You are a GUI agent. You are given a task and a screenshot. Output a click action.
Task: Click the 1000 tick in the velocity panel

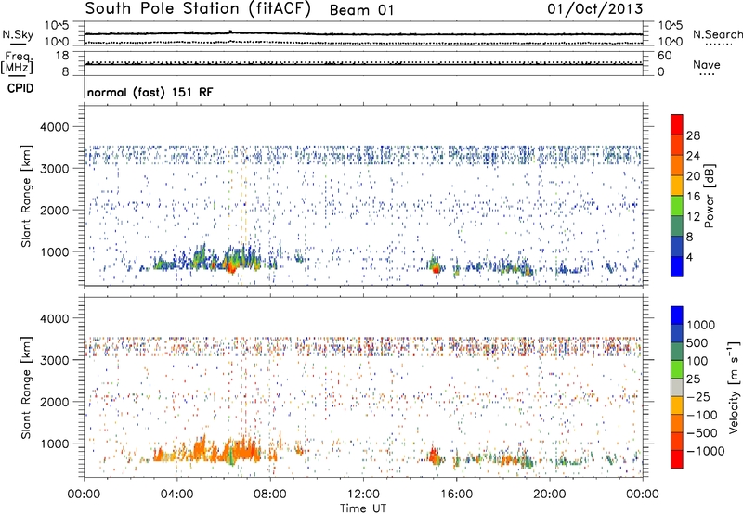54,443
